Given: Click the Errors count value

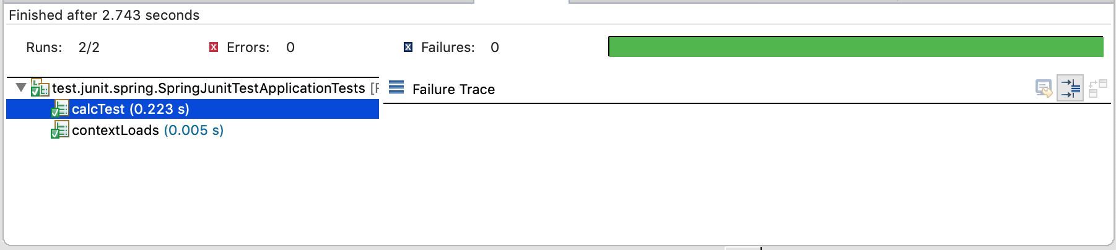Looking at the screenshot, I should point(290,48).
